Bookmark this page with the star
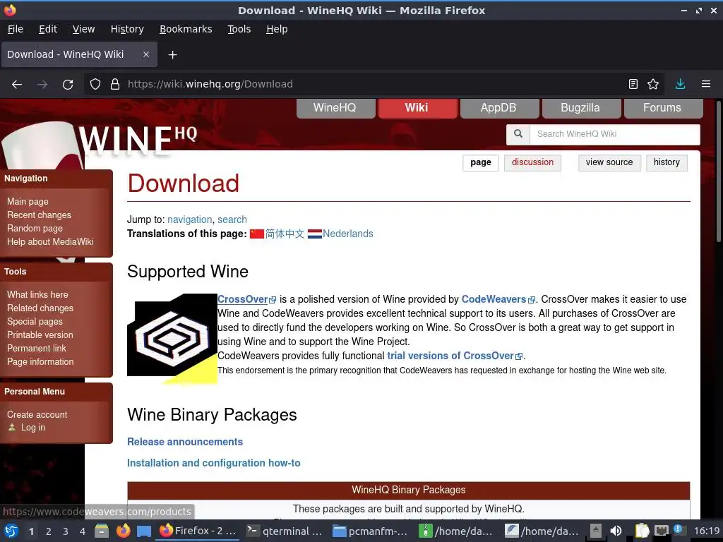The image size is (723, 542). [653, 84]
